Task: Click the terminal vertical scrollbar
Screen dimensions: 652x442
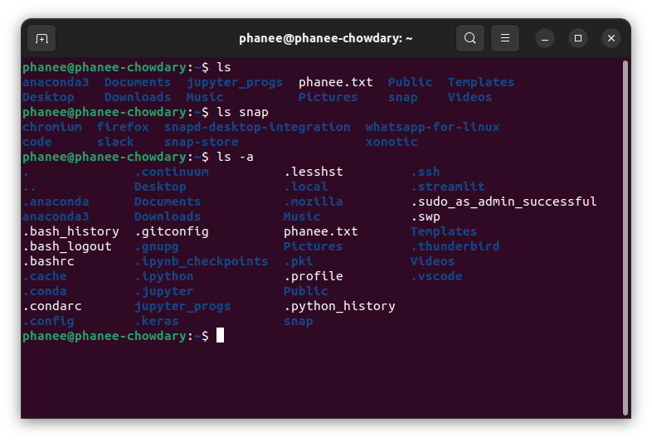Action: 625,238
